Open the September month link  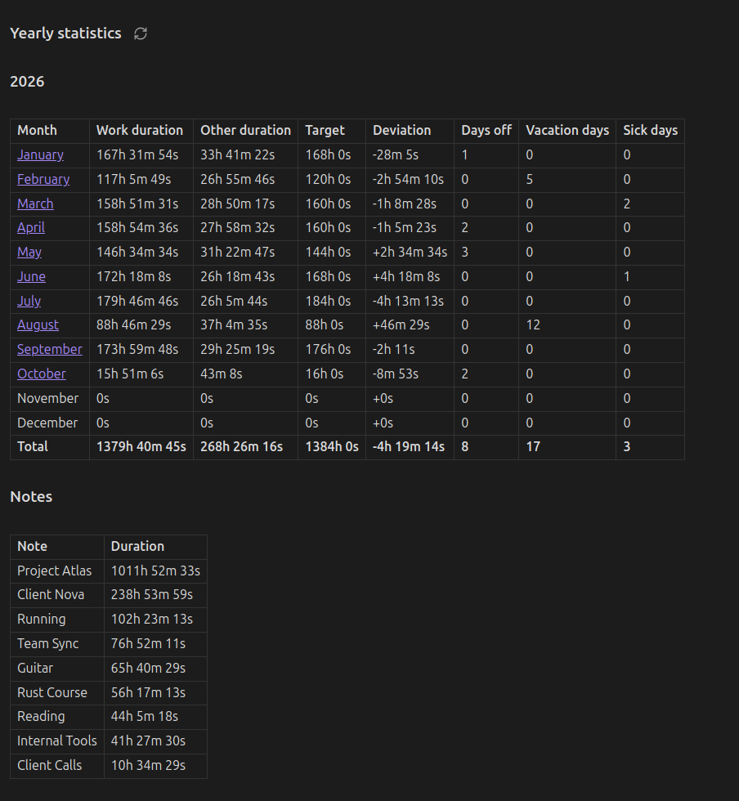[50, 350]
